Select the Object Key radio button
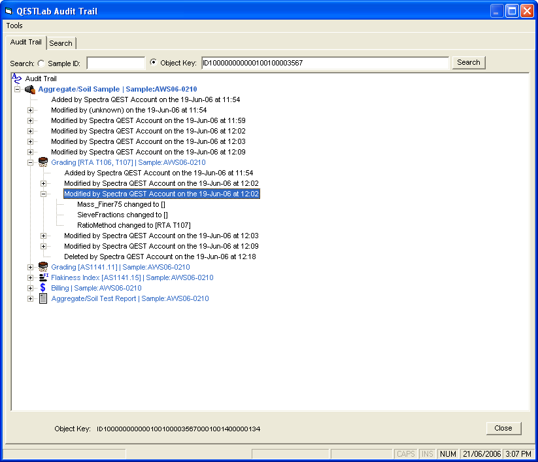 coord(154,63)
